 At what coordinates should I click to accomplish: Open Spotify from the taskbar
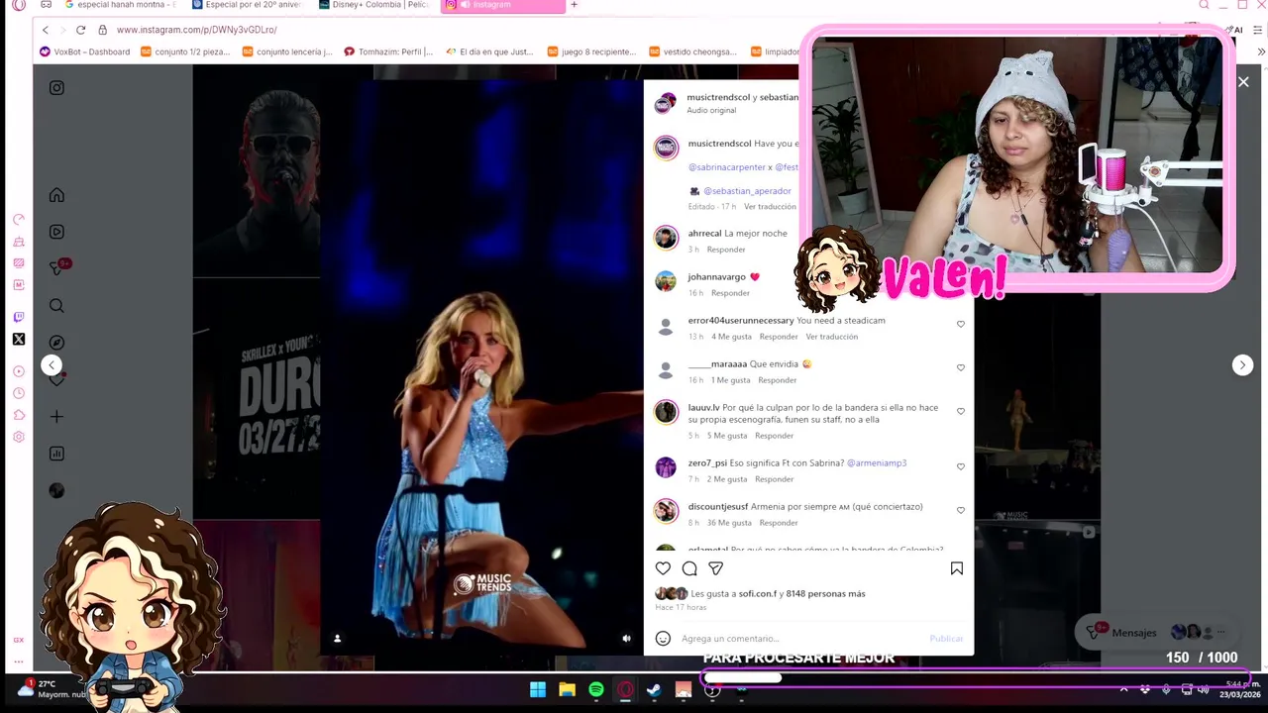(596, 690)
